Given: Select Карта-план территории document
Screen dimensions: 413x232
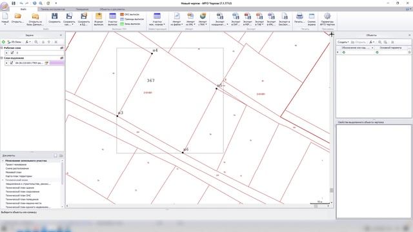Looking at the screenshot, I should pos(19,176).
